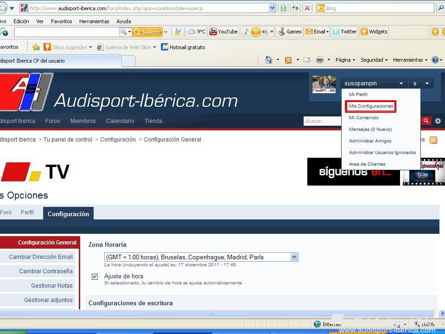Select Administrar Usuarios Ignorados entry

382,153
